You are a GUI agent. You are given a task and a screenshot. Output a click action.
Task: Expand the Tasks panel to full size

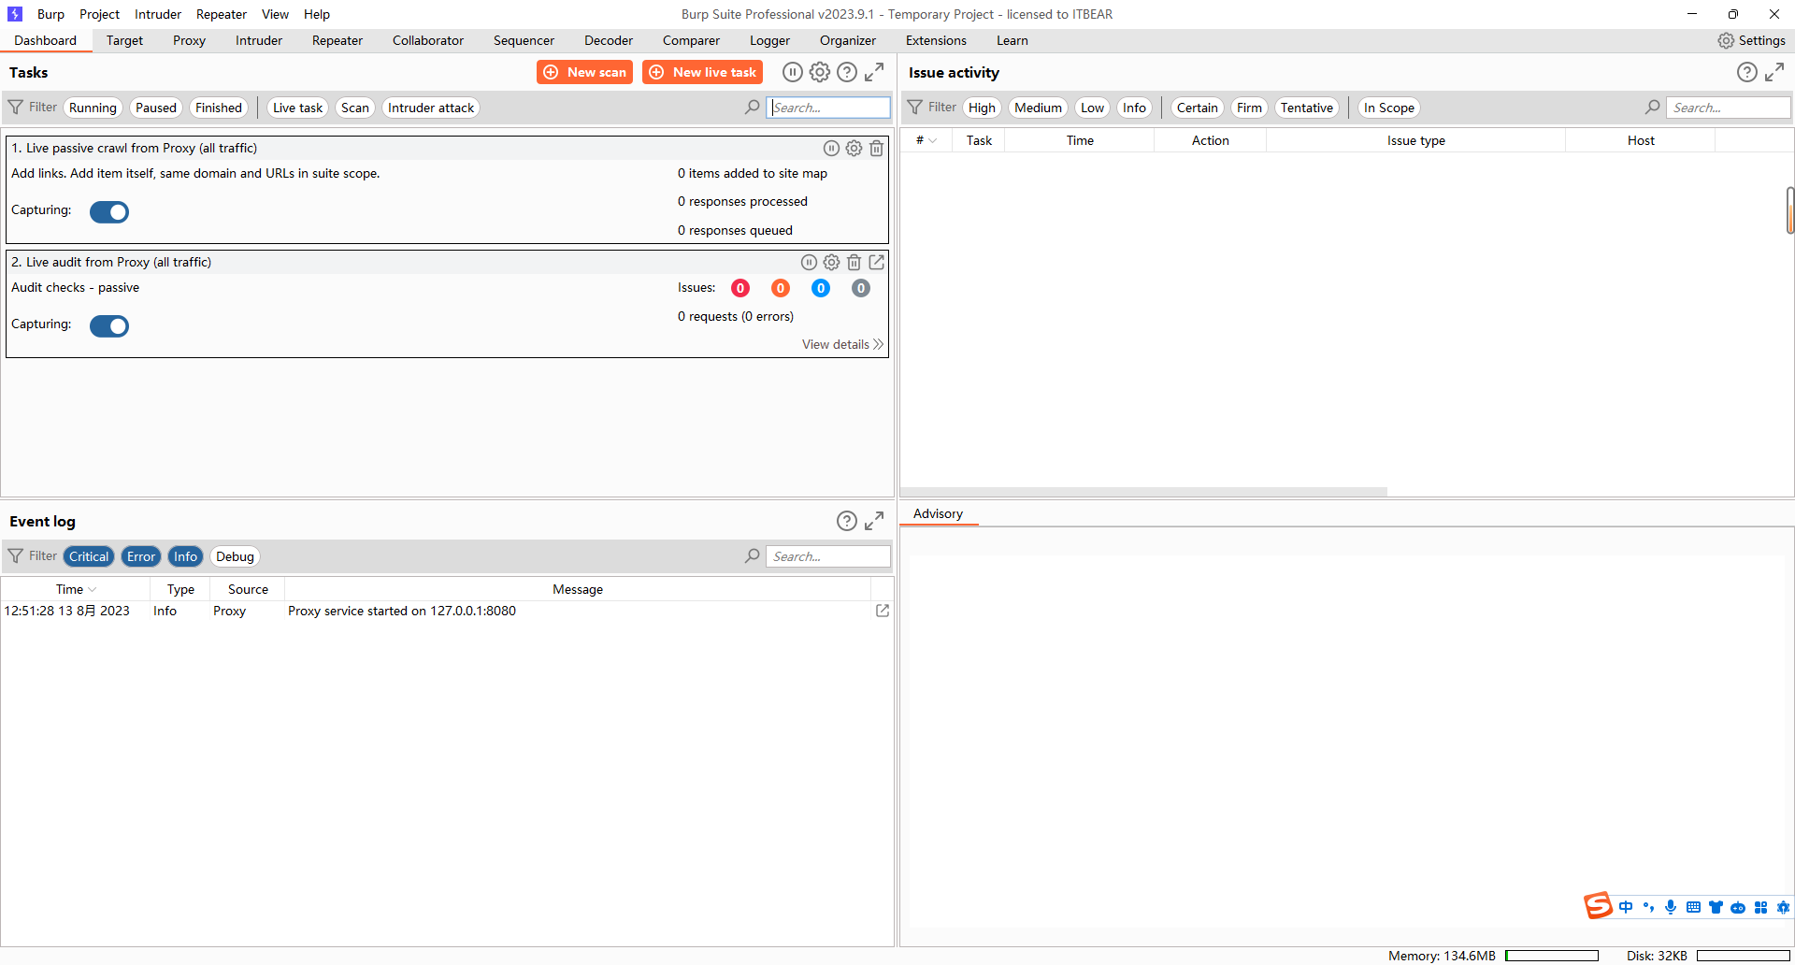tap(874, 72)
